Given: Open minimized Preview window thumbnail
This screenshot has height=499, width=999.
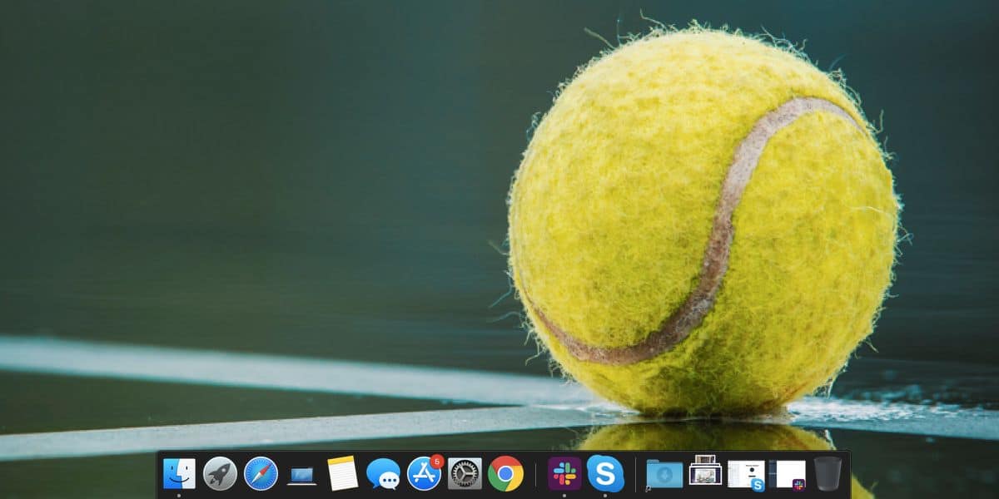Looking at the screenshot, I should (705, 472).
